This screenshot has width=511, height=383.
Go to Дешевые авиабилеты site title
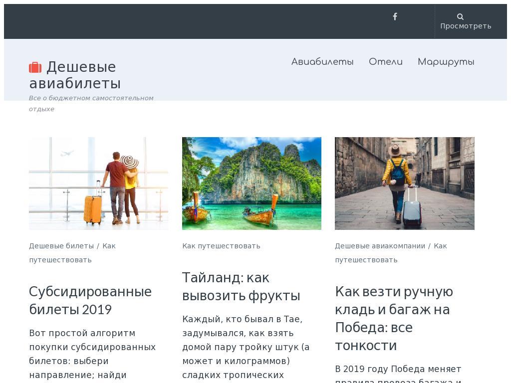click(75, 75)
